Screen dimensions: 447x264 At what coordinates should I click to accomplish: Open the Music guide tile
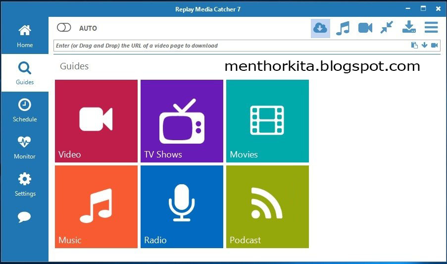click(x=96, y=207)
